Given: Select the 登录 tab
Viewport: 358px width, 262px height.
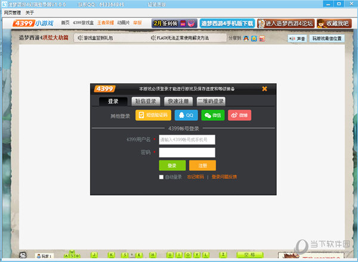Looking at the screenshot, I should (x=113, y=101).
